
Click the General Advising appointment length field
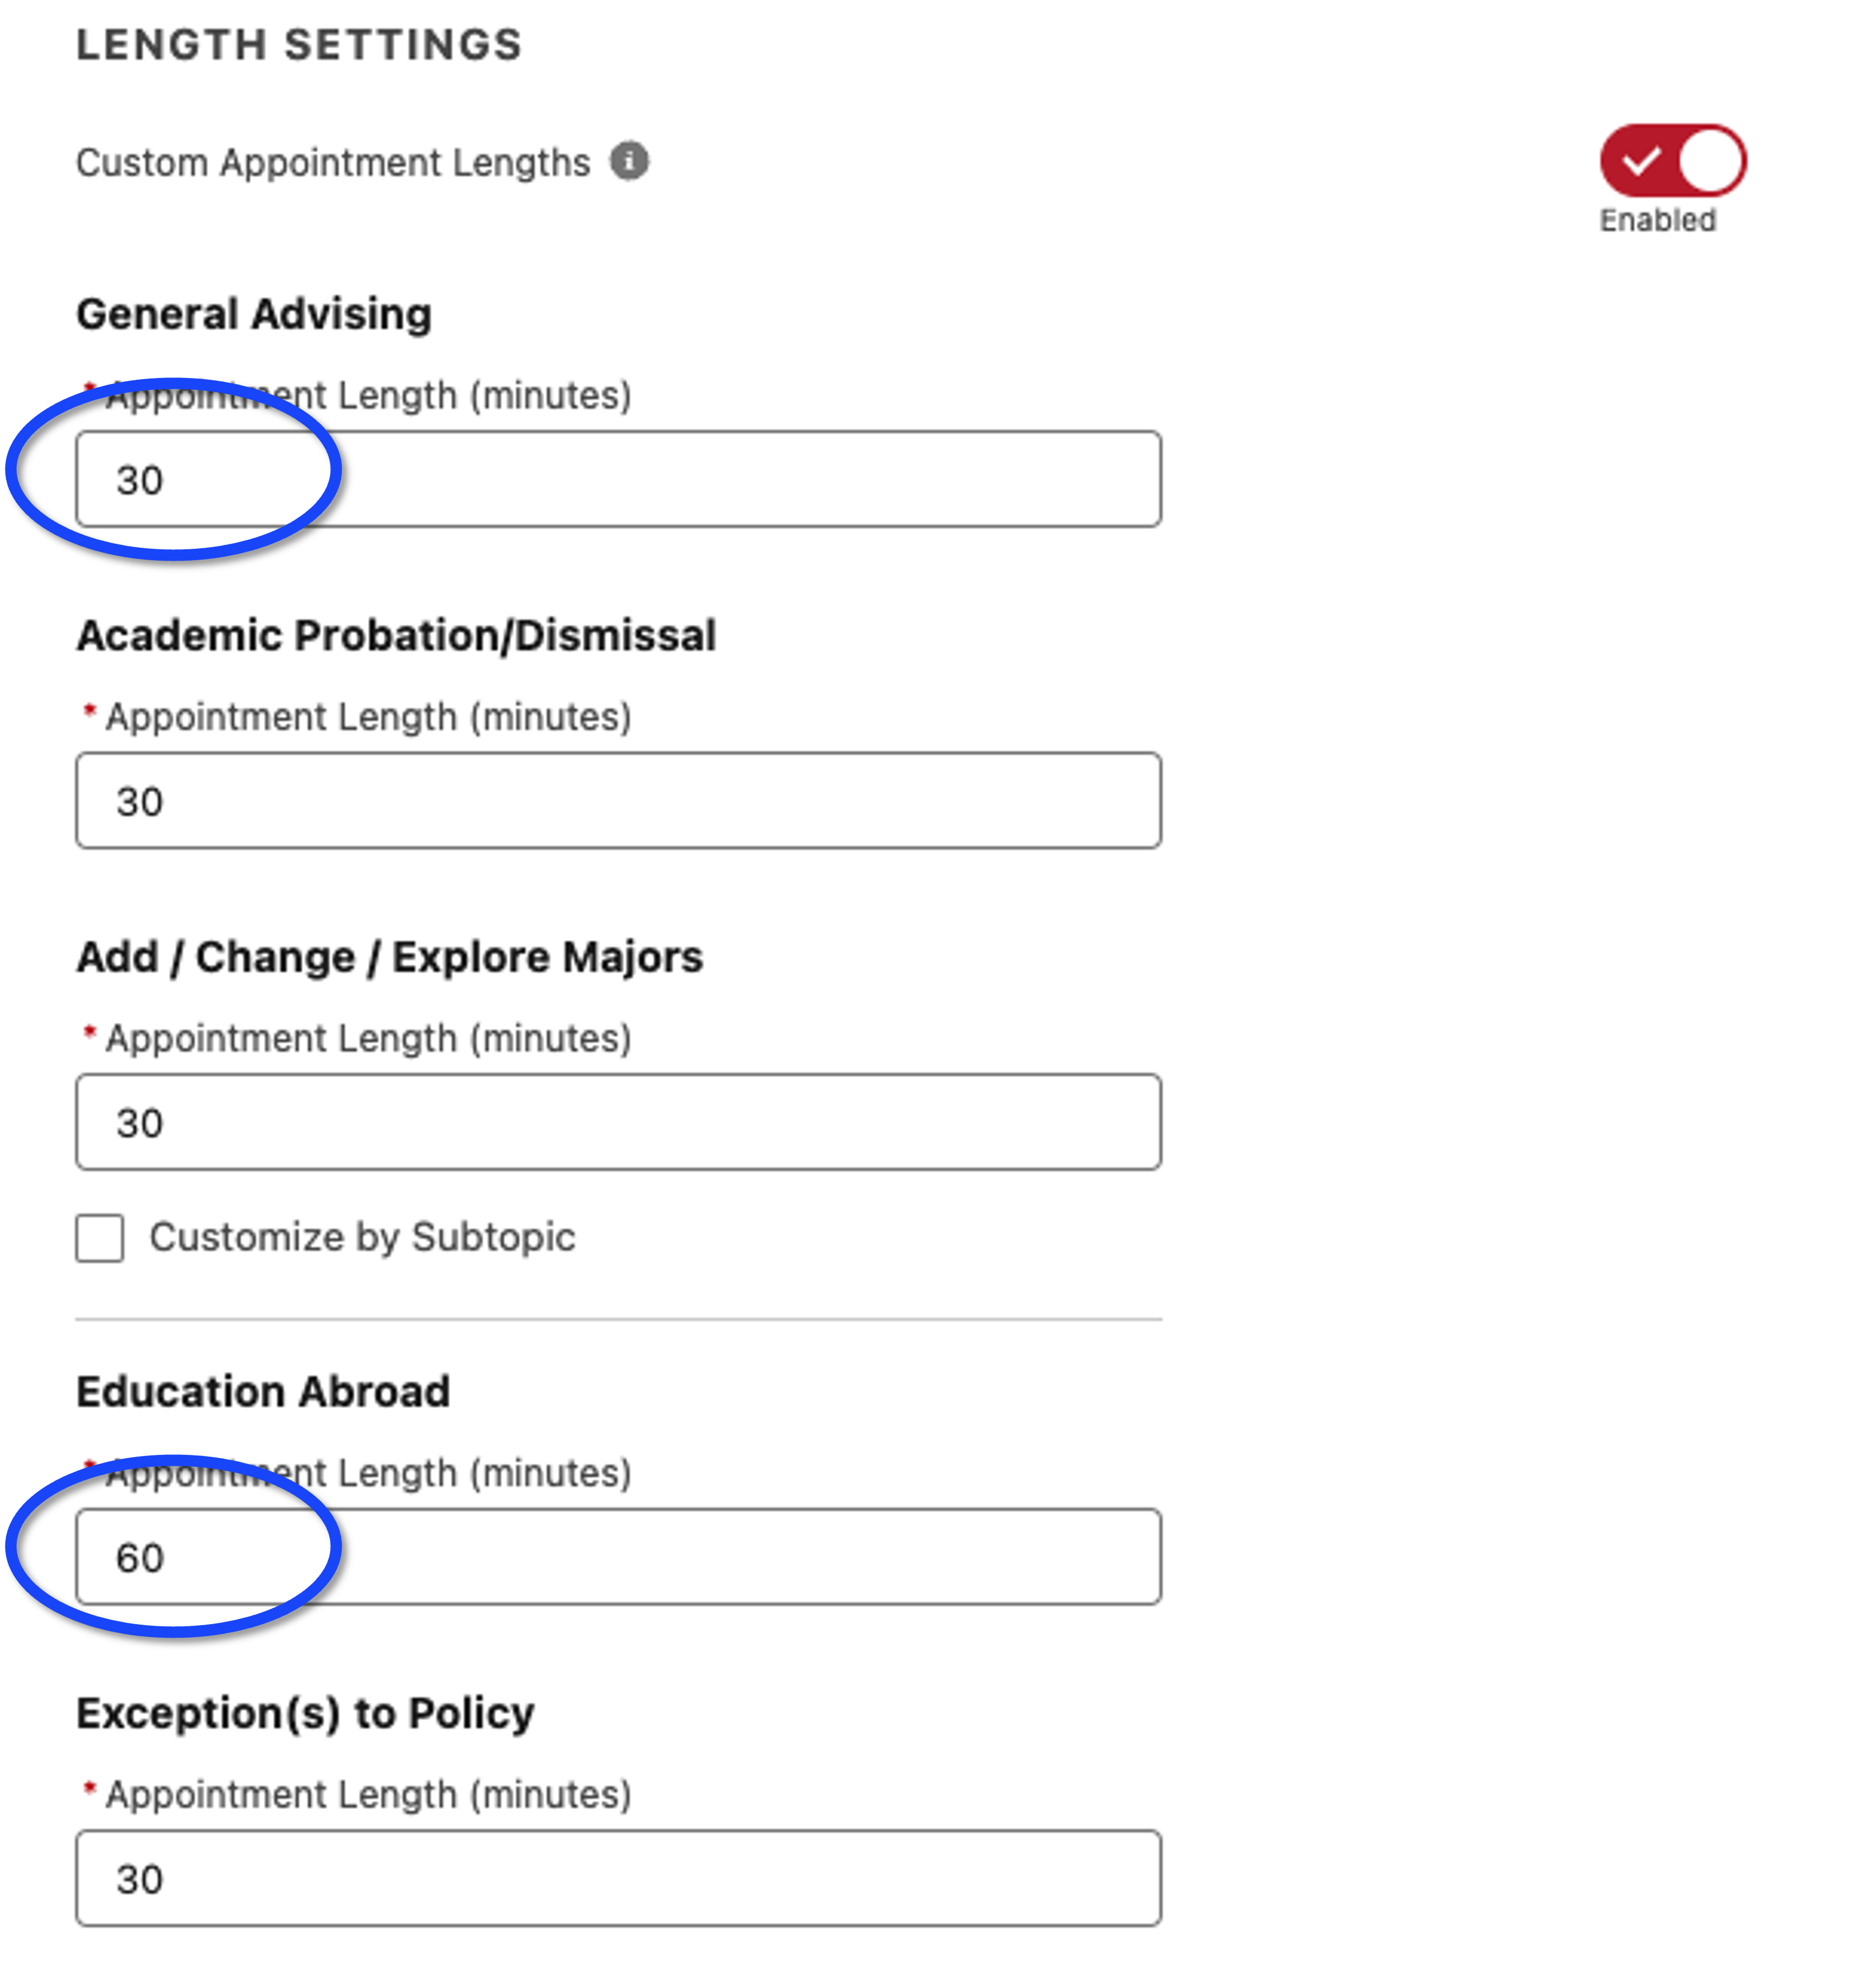pos(618,480)
